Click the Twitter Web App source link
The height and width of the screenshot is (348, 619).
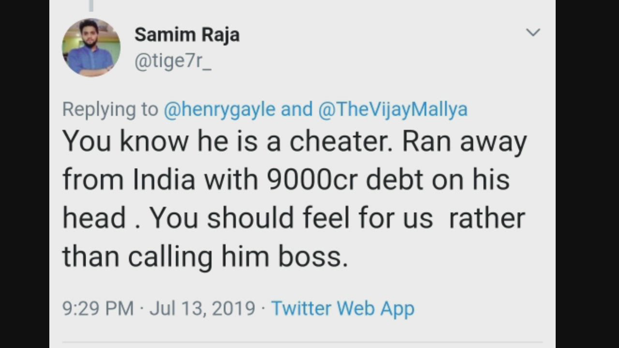tap(342, 308)
